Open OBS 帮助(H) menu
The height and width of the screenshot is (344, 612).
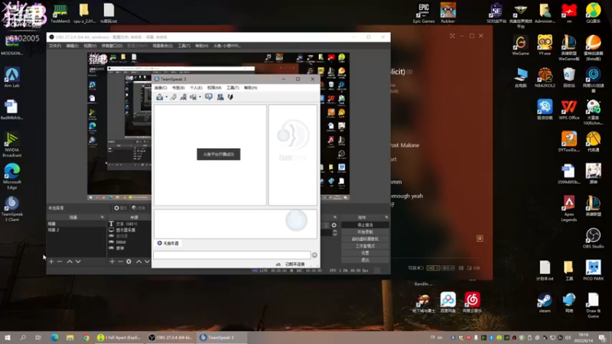coord(201,46)
